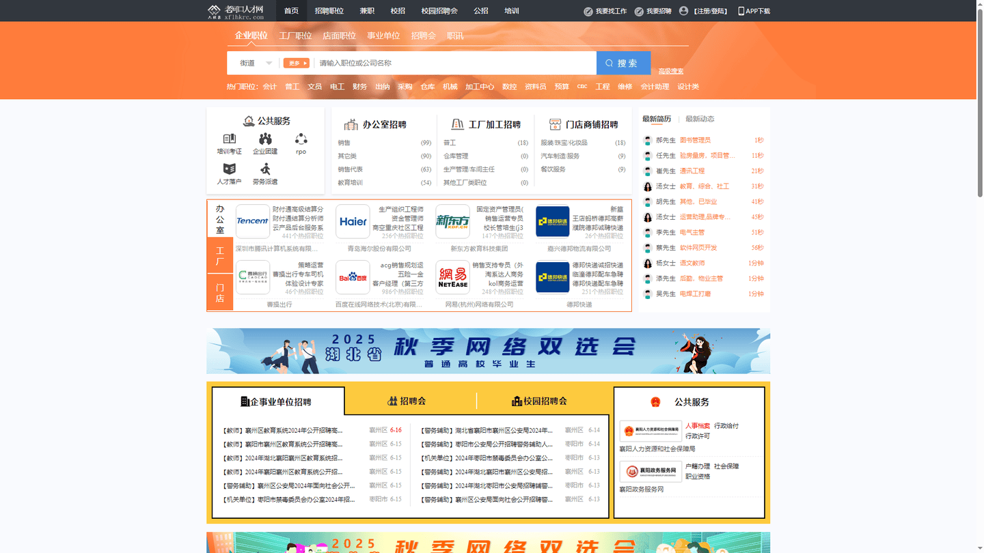Open 招聘职位 in top navigation
The height and width of the screenshot is (553, 984).
pos(329,11)
